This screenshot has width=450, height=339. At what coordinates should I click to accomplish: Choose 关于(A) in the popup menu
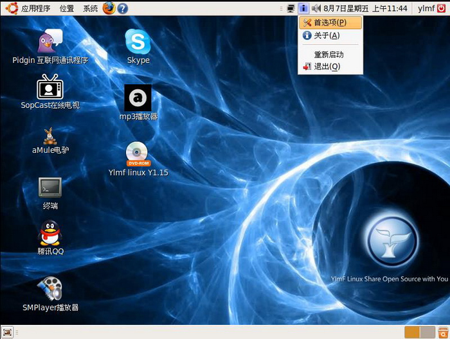pyautogui.click(x=330, y=35)
